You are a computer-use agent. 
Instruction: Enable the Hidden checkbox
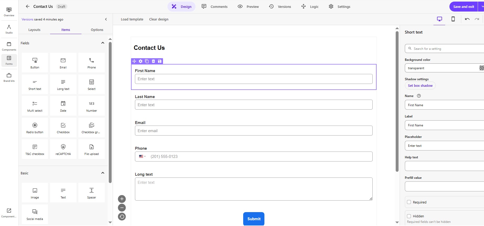[x=409, y=216]
